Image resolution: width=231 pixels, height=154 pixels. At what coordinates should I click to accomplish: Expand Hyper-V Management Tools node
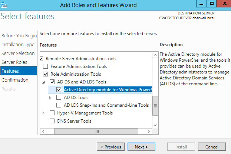43,113
